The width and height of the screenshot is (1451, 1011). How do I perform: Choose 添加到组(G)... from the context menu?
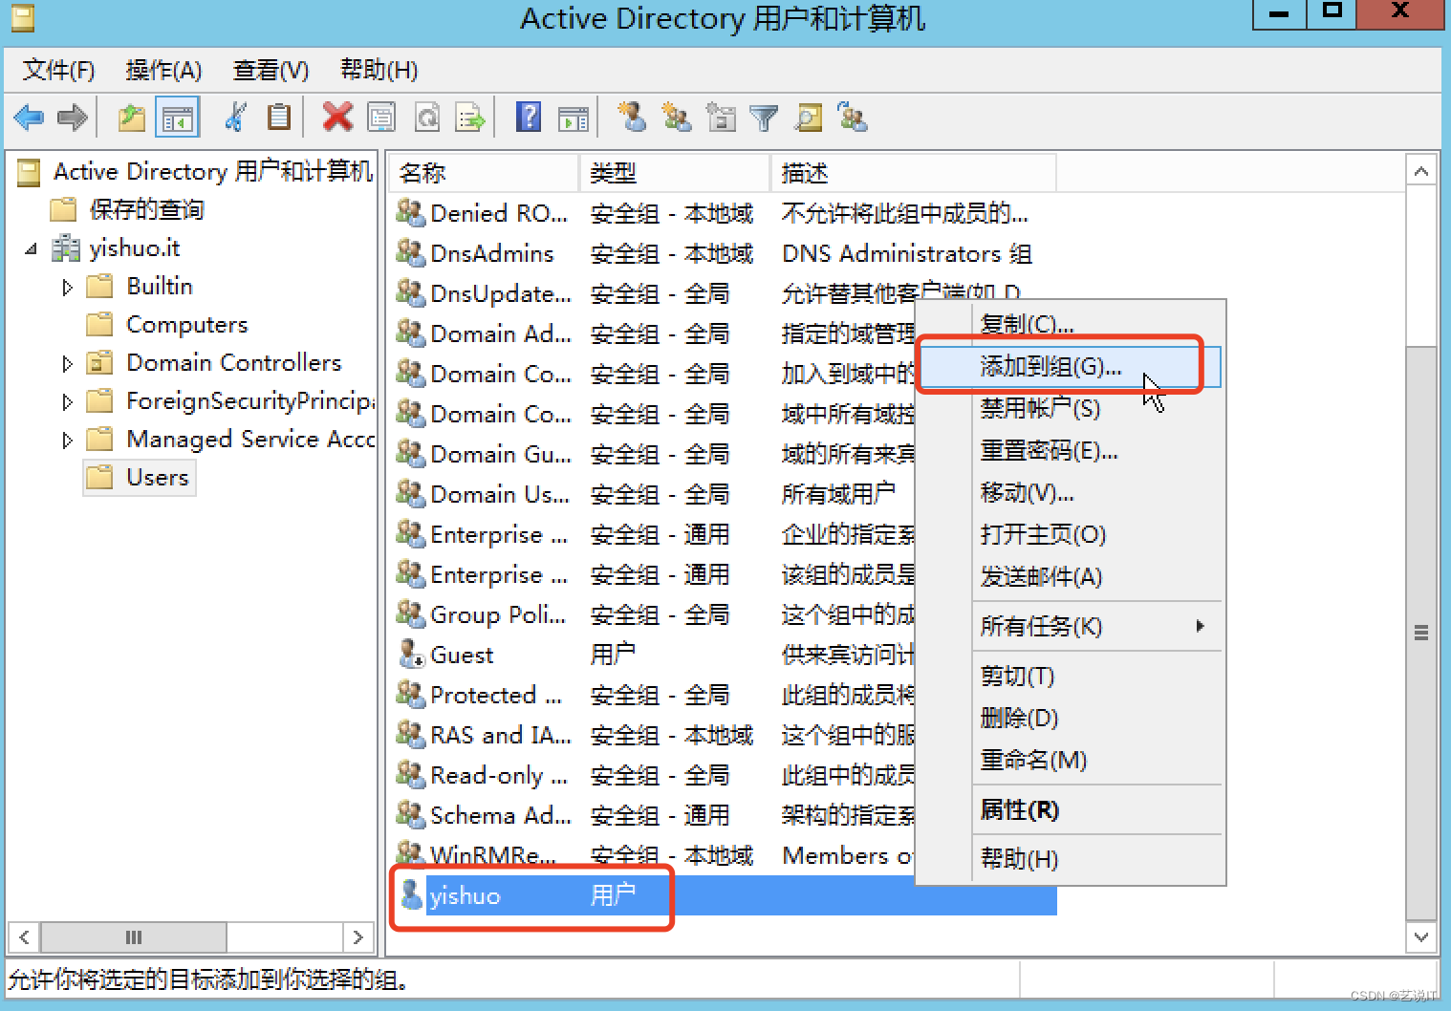click(1071, 366)
